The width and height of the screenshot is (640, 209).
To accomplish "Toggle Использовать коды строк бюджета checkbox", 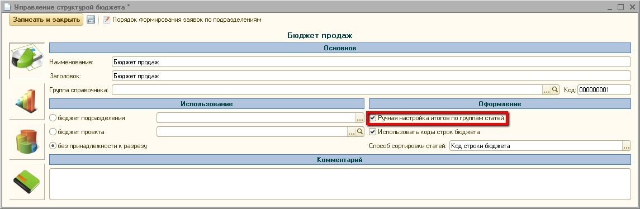I will 373,132.
